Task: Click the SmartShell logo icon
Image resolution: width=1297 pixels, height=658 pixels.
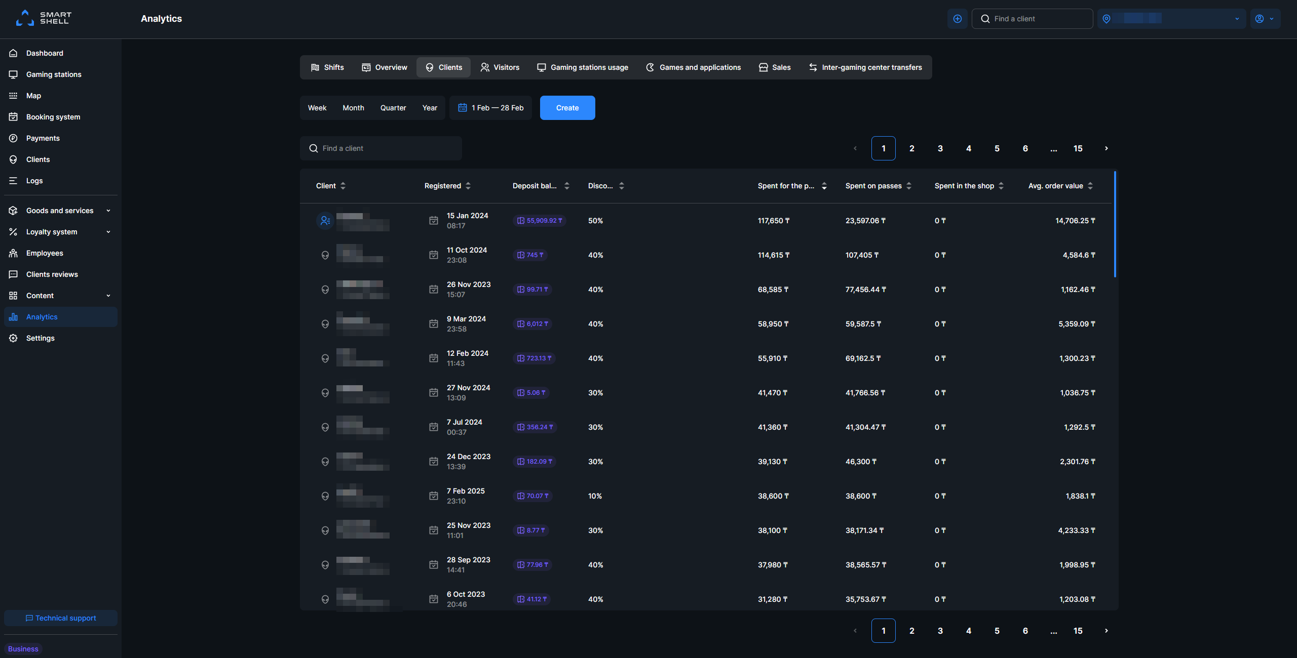Action: pyautogui.click(x=24, y=18)
